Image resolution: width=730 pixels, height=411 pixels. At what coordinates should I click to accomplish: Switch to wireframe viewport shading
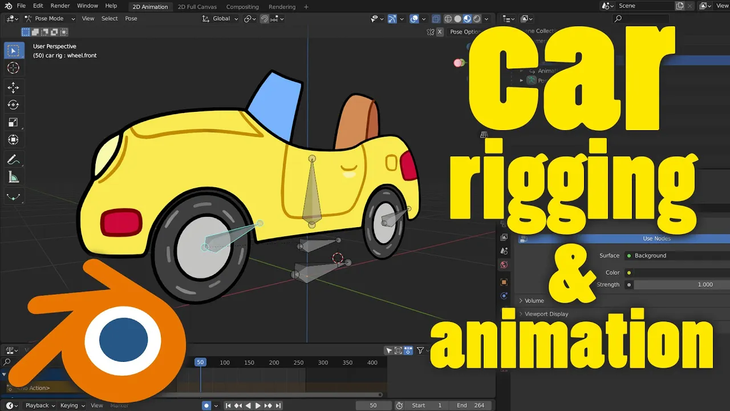(x=448, y=18)
